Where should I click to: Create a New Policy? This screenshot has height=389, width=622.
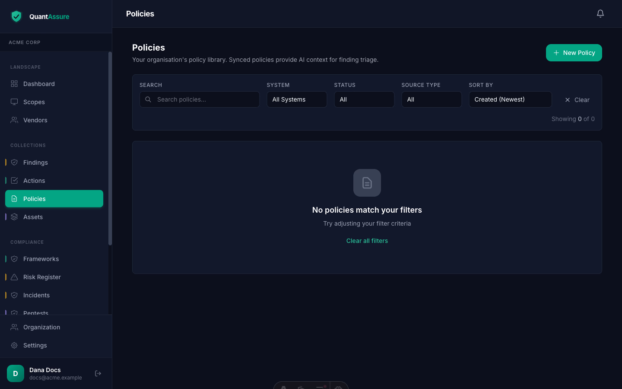574,53
